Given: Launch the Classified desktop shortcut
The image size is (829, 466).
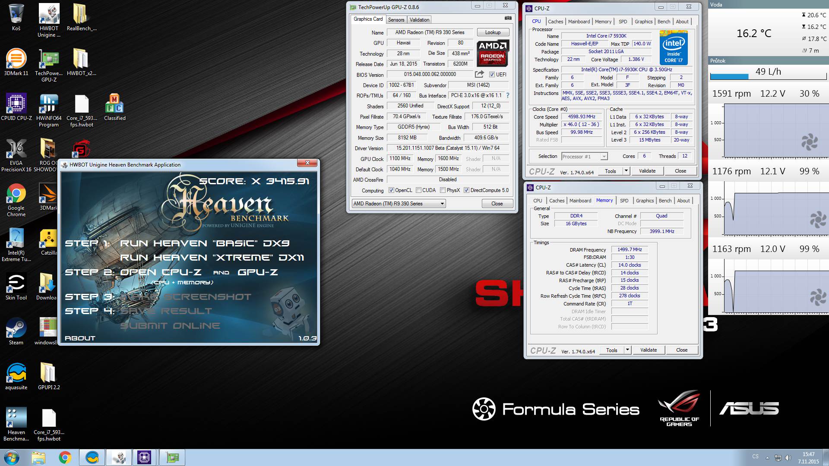Looking at the screenshot, I should tap(114, 107).
